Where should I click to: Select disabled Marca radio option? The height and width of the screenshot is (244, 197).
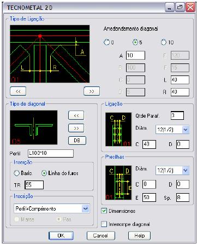pyautogui.click(x=17, y=219)
